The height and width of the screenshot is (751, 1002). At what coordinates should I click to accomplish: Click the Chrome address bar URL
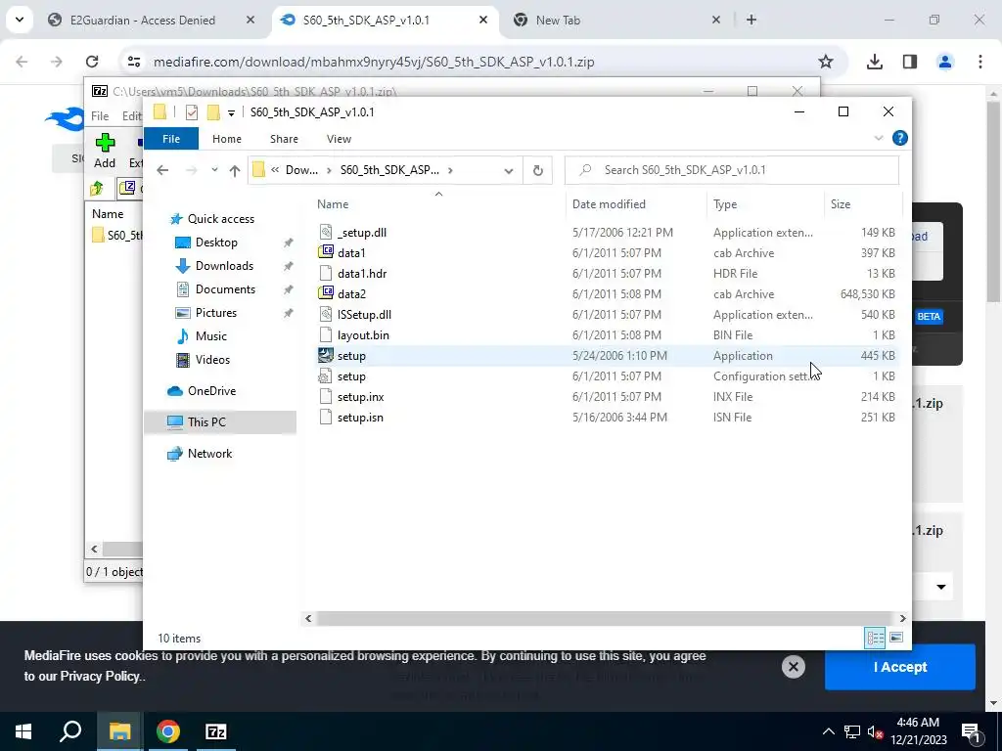(374, 62)
